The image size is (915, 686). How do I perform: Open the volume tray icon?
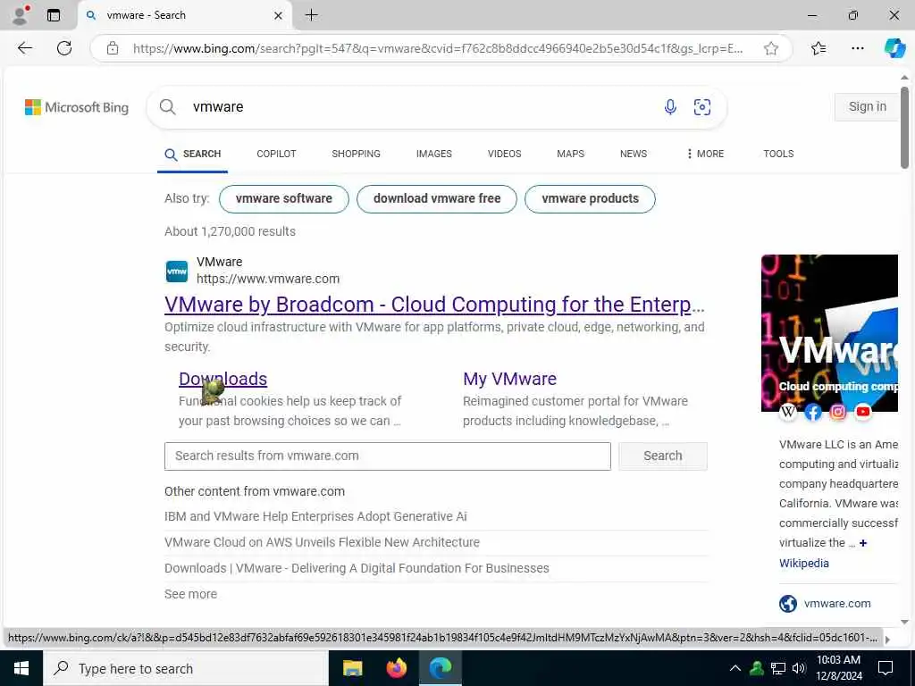pos(799,668)
